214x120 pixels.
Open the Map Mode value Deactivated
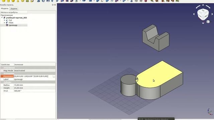[x=34, y=71]
